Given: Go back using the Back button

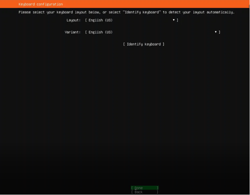Looking at the screenshot, I should 145,192.
